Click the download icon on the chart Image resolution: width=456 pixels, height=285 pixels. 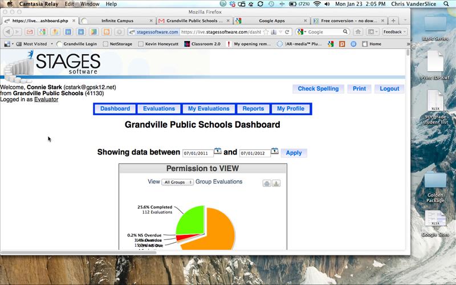click(x=276, y=183)
